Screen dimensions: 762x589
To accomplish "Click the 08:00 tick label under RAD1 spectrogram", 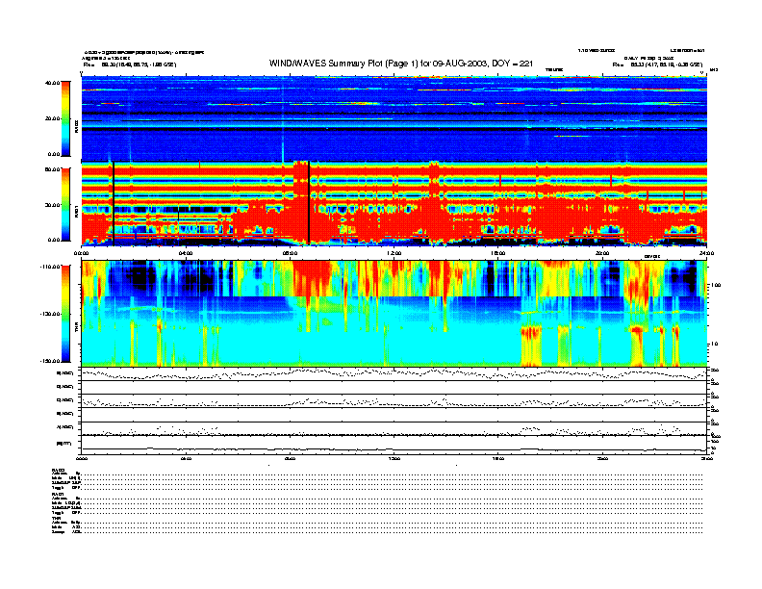I will point(290,253).
